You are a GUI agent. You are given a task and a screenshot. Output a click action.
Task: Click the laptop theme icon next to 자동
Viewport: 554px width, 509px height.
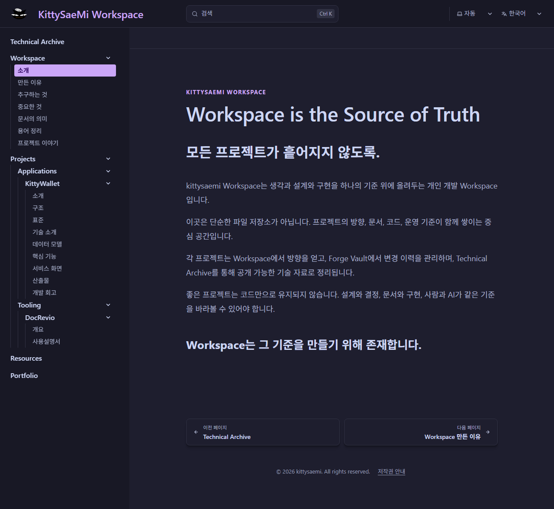460,14
